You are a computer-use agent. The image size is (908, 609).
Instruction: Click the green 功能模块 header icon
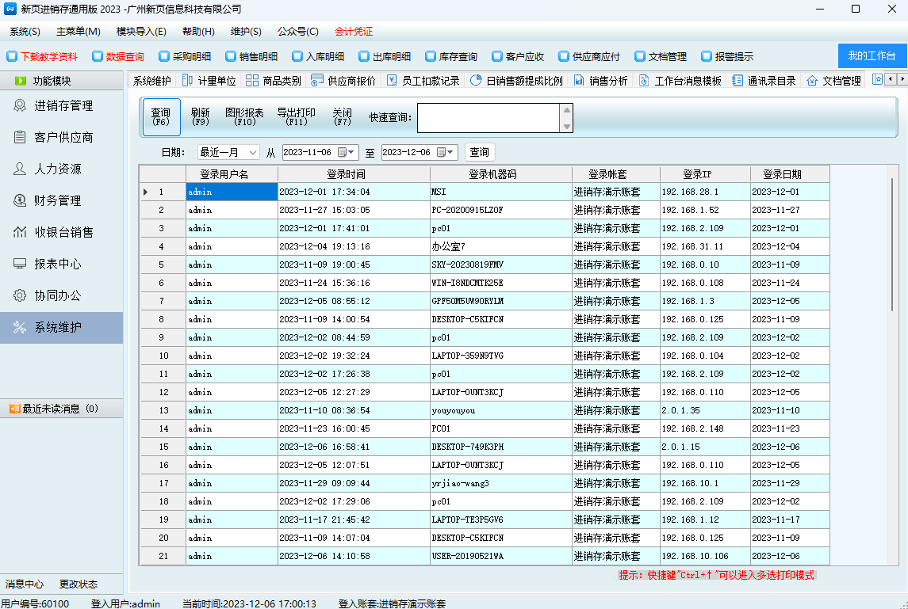point(21,81)
